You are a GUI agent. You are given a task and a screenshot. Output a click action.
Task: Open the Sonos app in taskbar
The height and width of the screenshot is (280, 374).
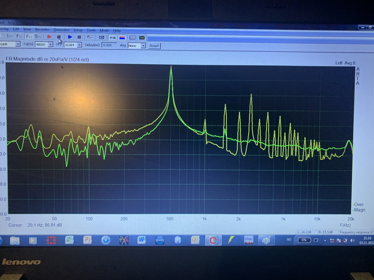[x=160, y=240]
